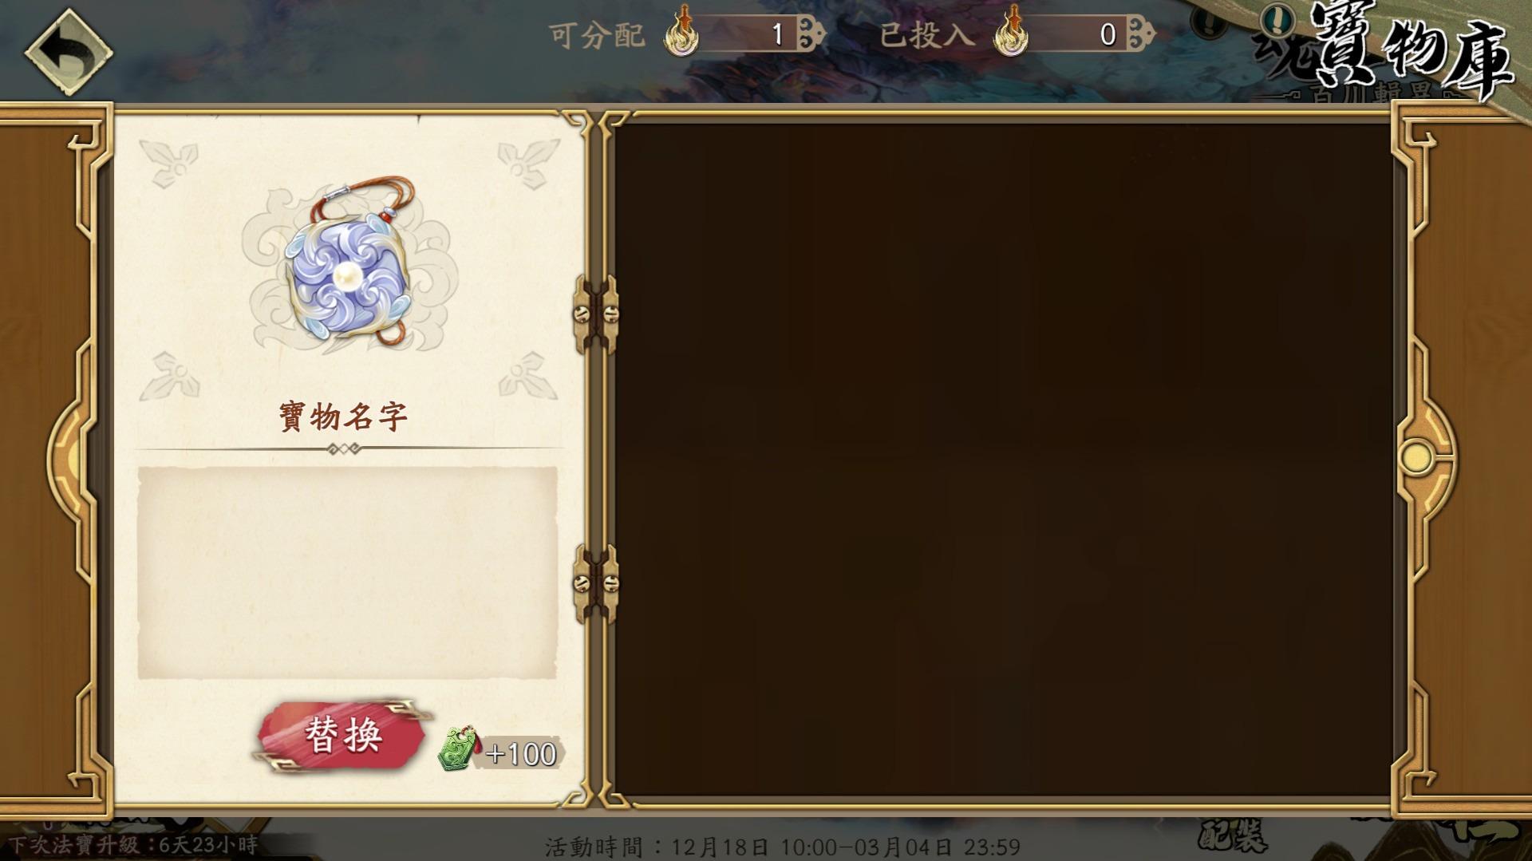Viewport: 1532px width, 861px height.
Task: Click the 下次法寶升級 countdown text
Action: [133, 845]
